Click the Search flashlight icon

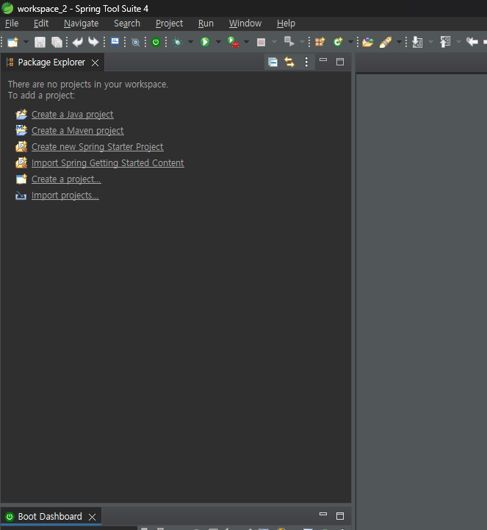point(386,42)
